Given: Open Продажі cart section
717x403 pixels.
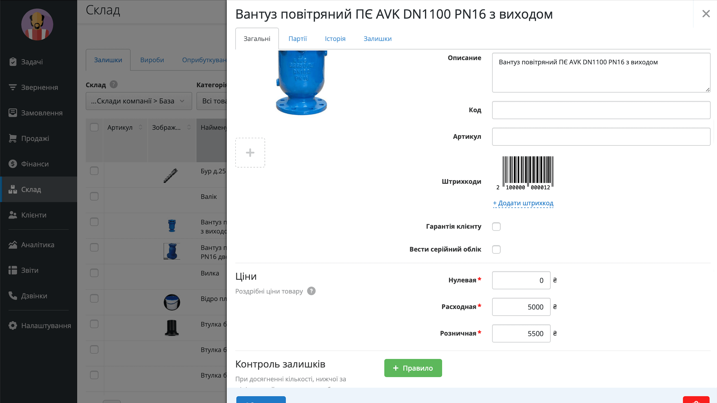Looking at the screenshot, I should 38,138.
